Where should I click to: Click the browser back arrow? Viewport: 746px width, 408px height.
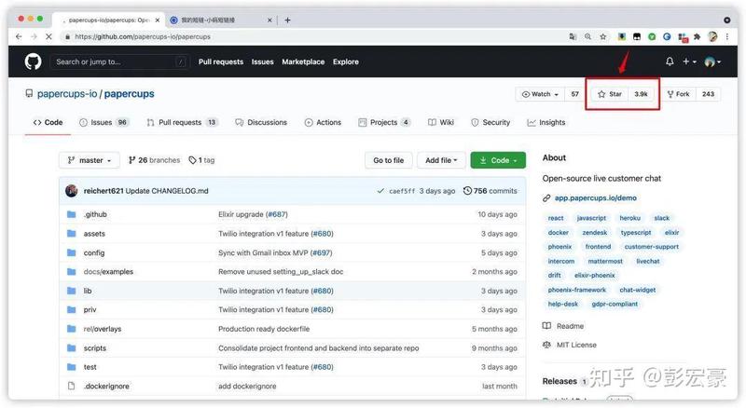[19, 36]
